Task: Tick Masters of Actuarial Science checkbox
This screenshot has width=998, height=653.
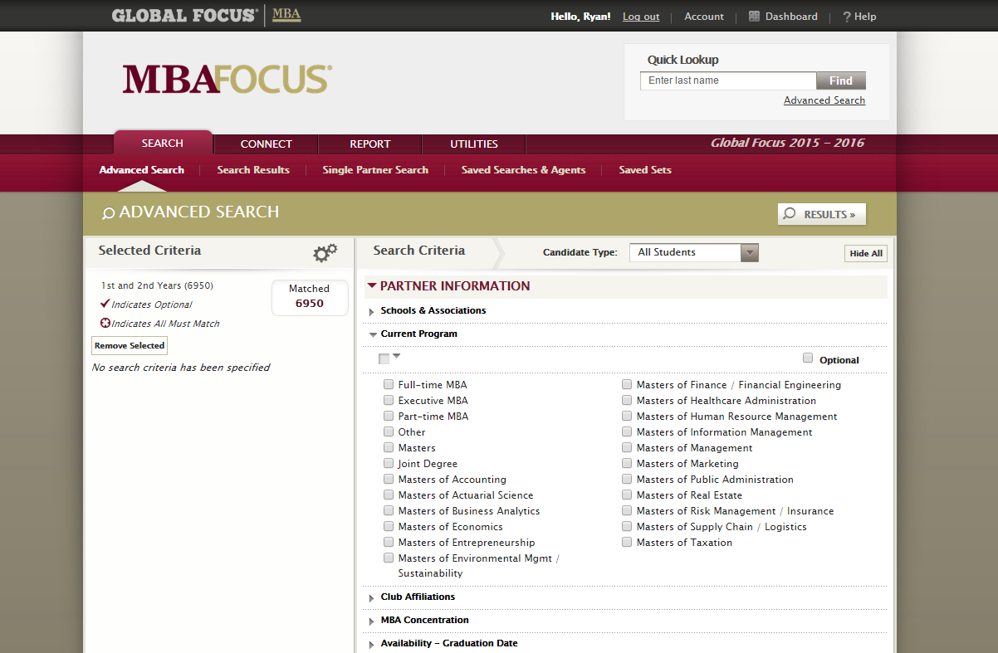Action: click(x=389, y=495)
